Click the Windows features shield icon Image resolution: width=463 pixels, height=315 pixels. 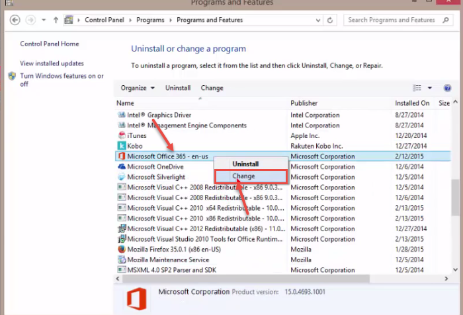[12, 76]
